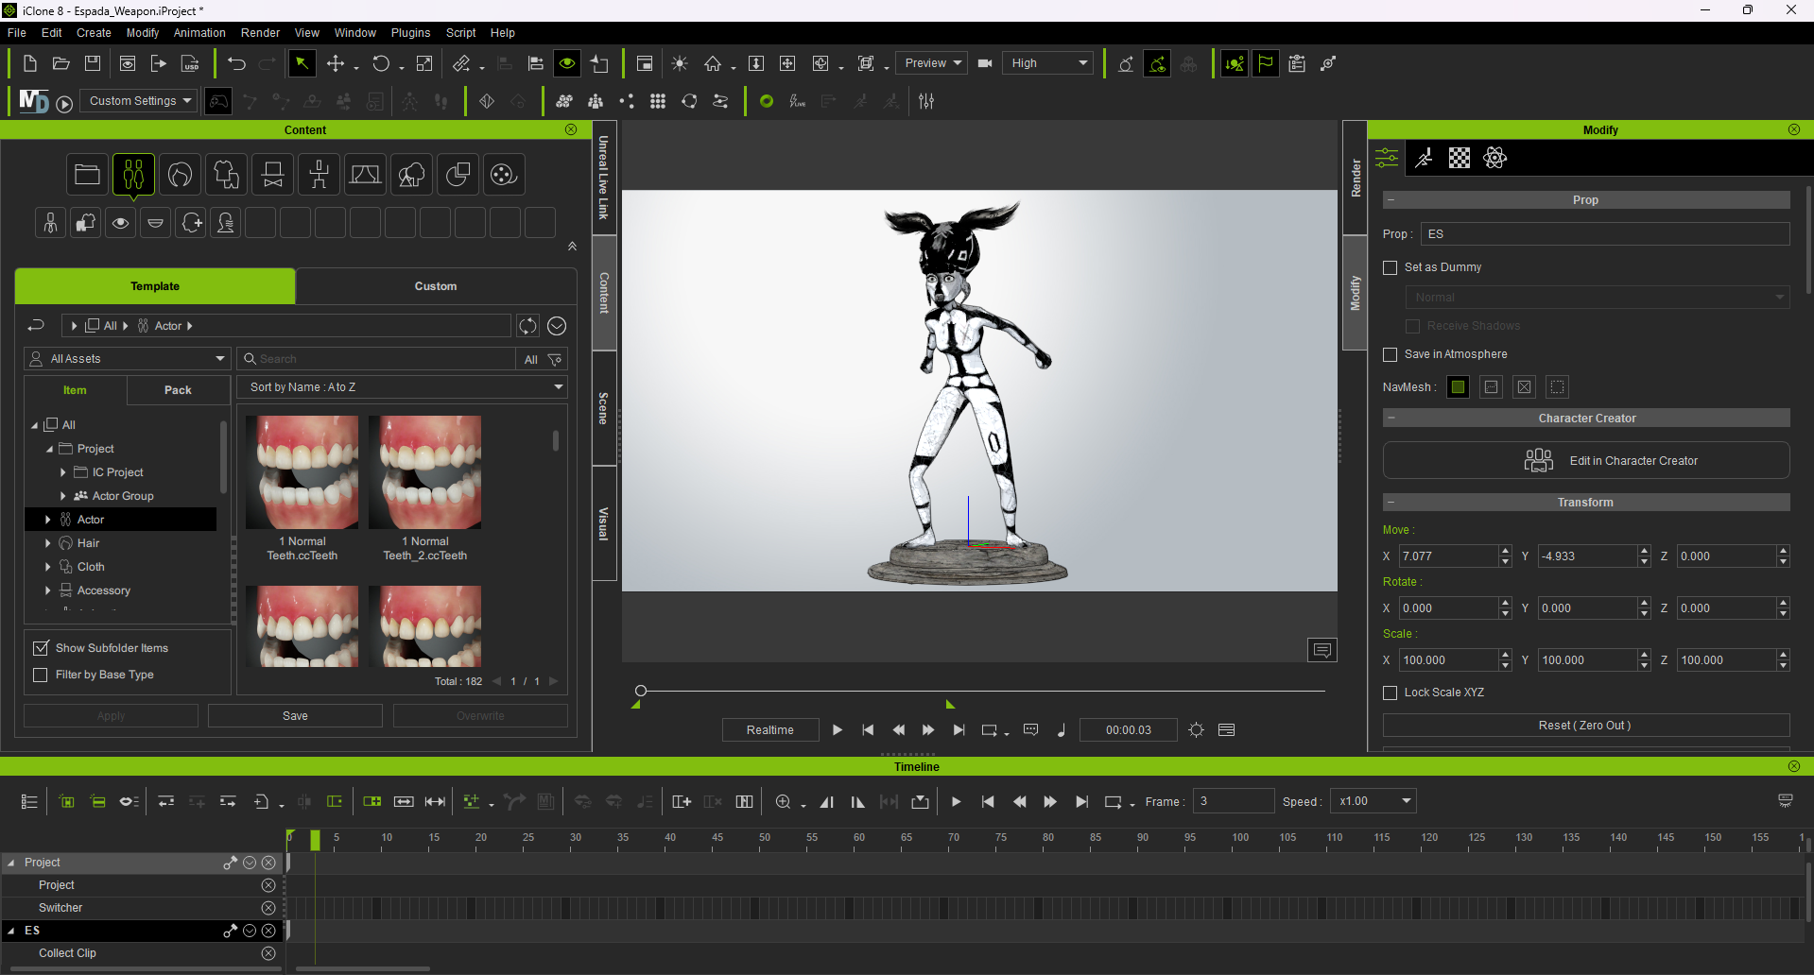Click the viewport Play button
The width and height of the screenshot is (1814, 975).
837,729
